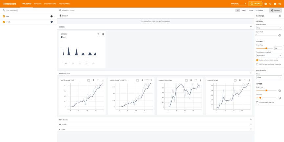Change the exp2 run color swatch

[x=52, y=22]
